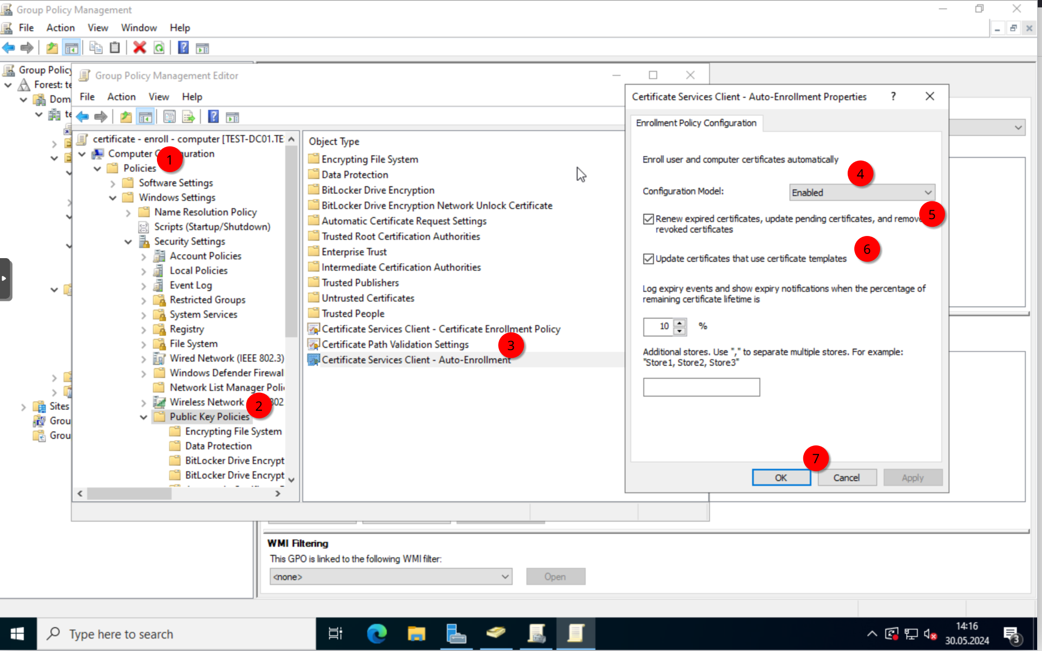
Task: Click Back arrow in Policy Editor toolbar
Action: pos(82,117)
